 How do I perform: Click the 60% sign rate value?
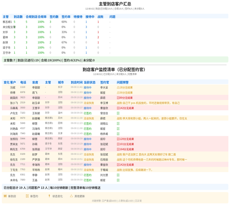pos(64,22)
